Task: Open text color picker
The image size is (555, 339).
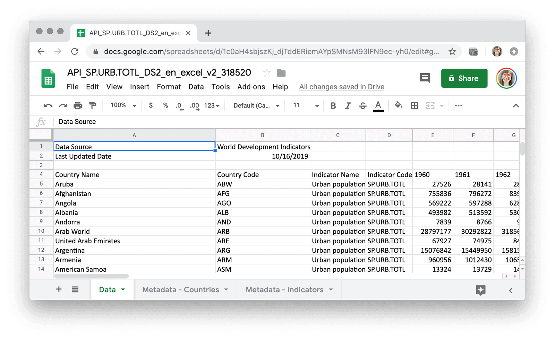Action: [x=378, y=106]
